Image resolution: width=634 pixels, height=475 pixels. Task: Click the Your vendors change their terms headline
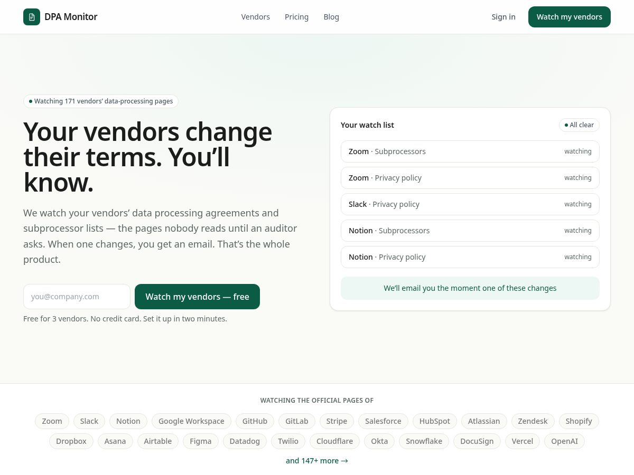148,157
